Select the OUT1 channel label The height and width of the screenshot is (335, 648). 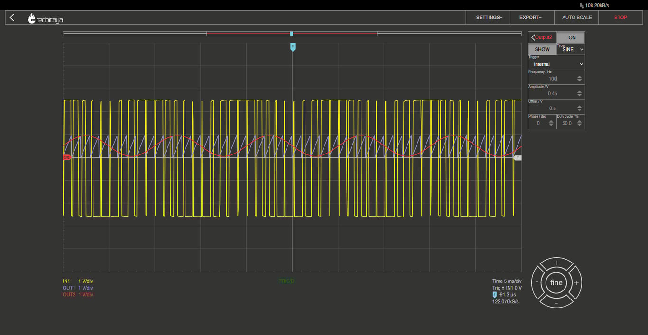[69, 288]
